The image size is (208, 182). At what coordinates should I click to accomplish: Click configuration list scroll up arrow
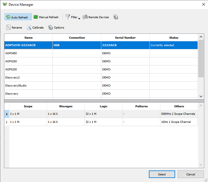coord(201,106)
